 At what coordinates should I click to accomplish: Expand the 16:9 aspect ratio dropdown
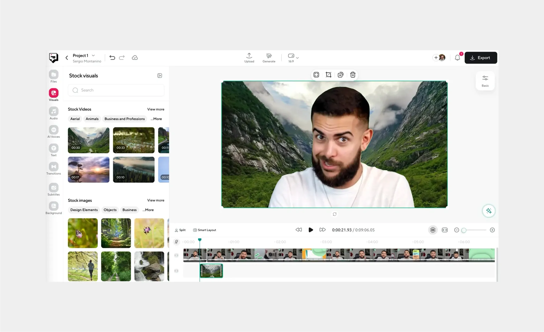pos(297,58)
